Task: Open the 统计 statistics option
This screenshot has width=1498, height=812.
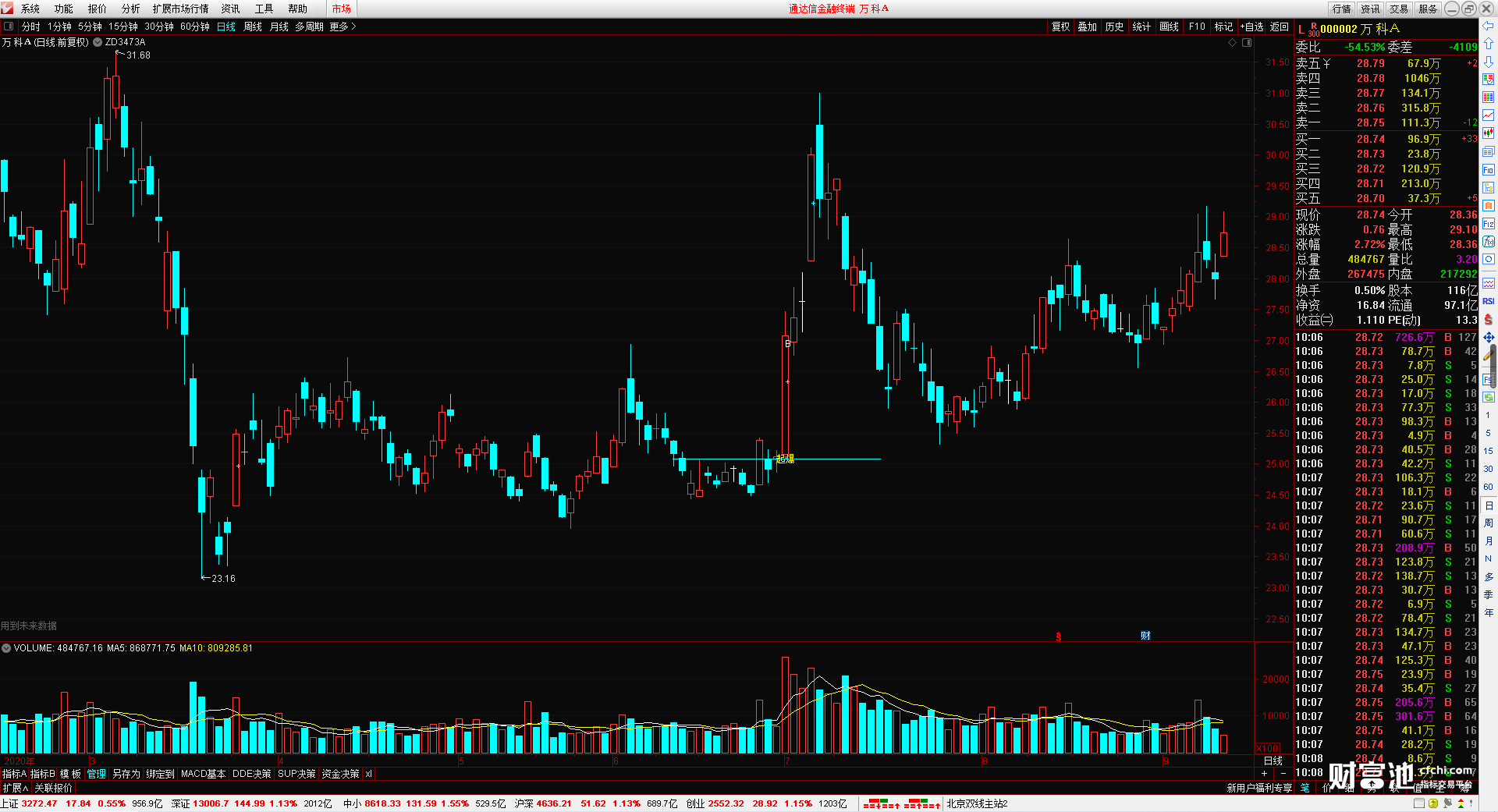Action: pos(1141,27)
